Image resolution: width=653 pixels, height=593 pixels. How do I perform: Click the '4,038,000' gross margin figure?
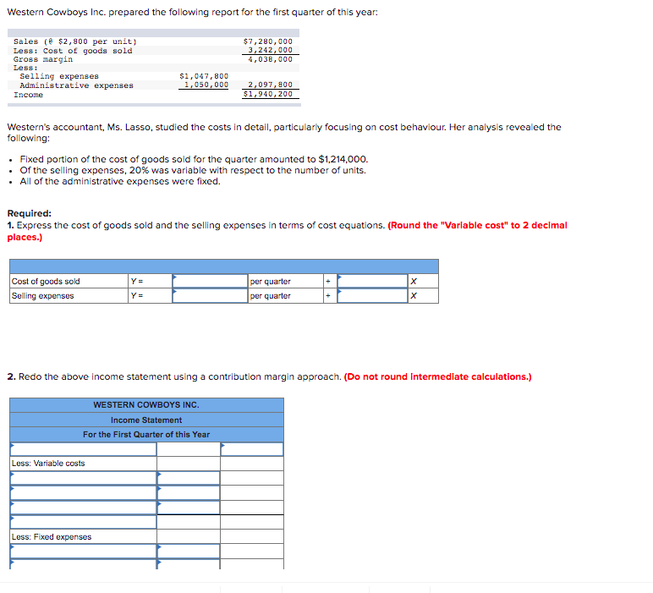click(271, 59)
